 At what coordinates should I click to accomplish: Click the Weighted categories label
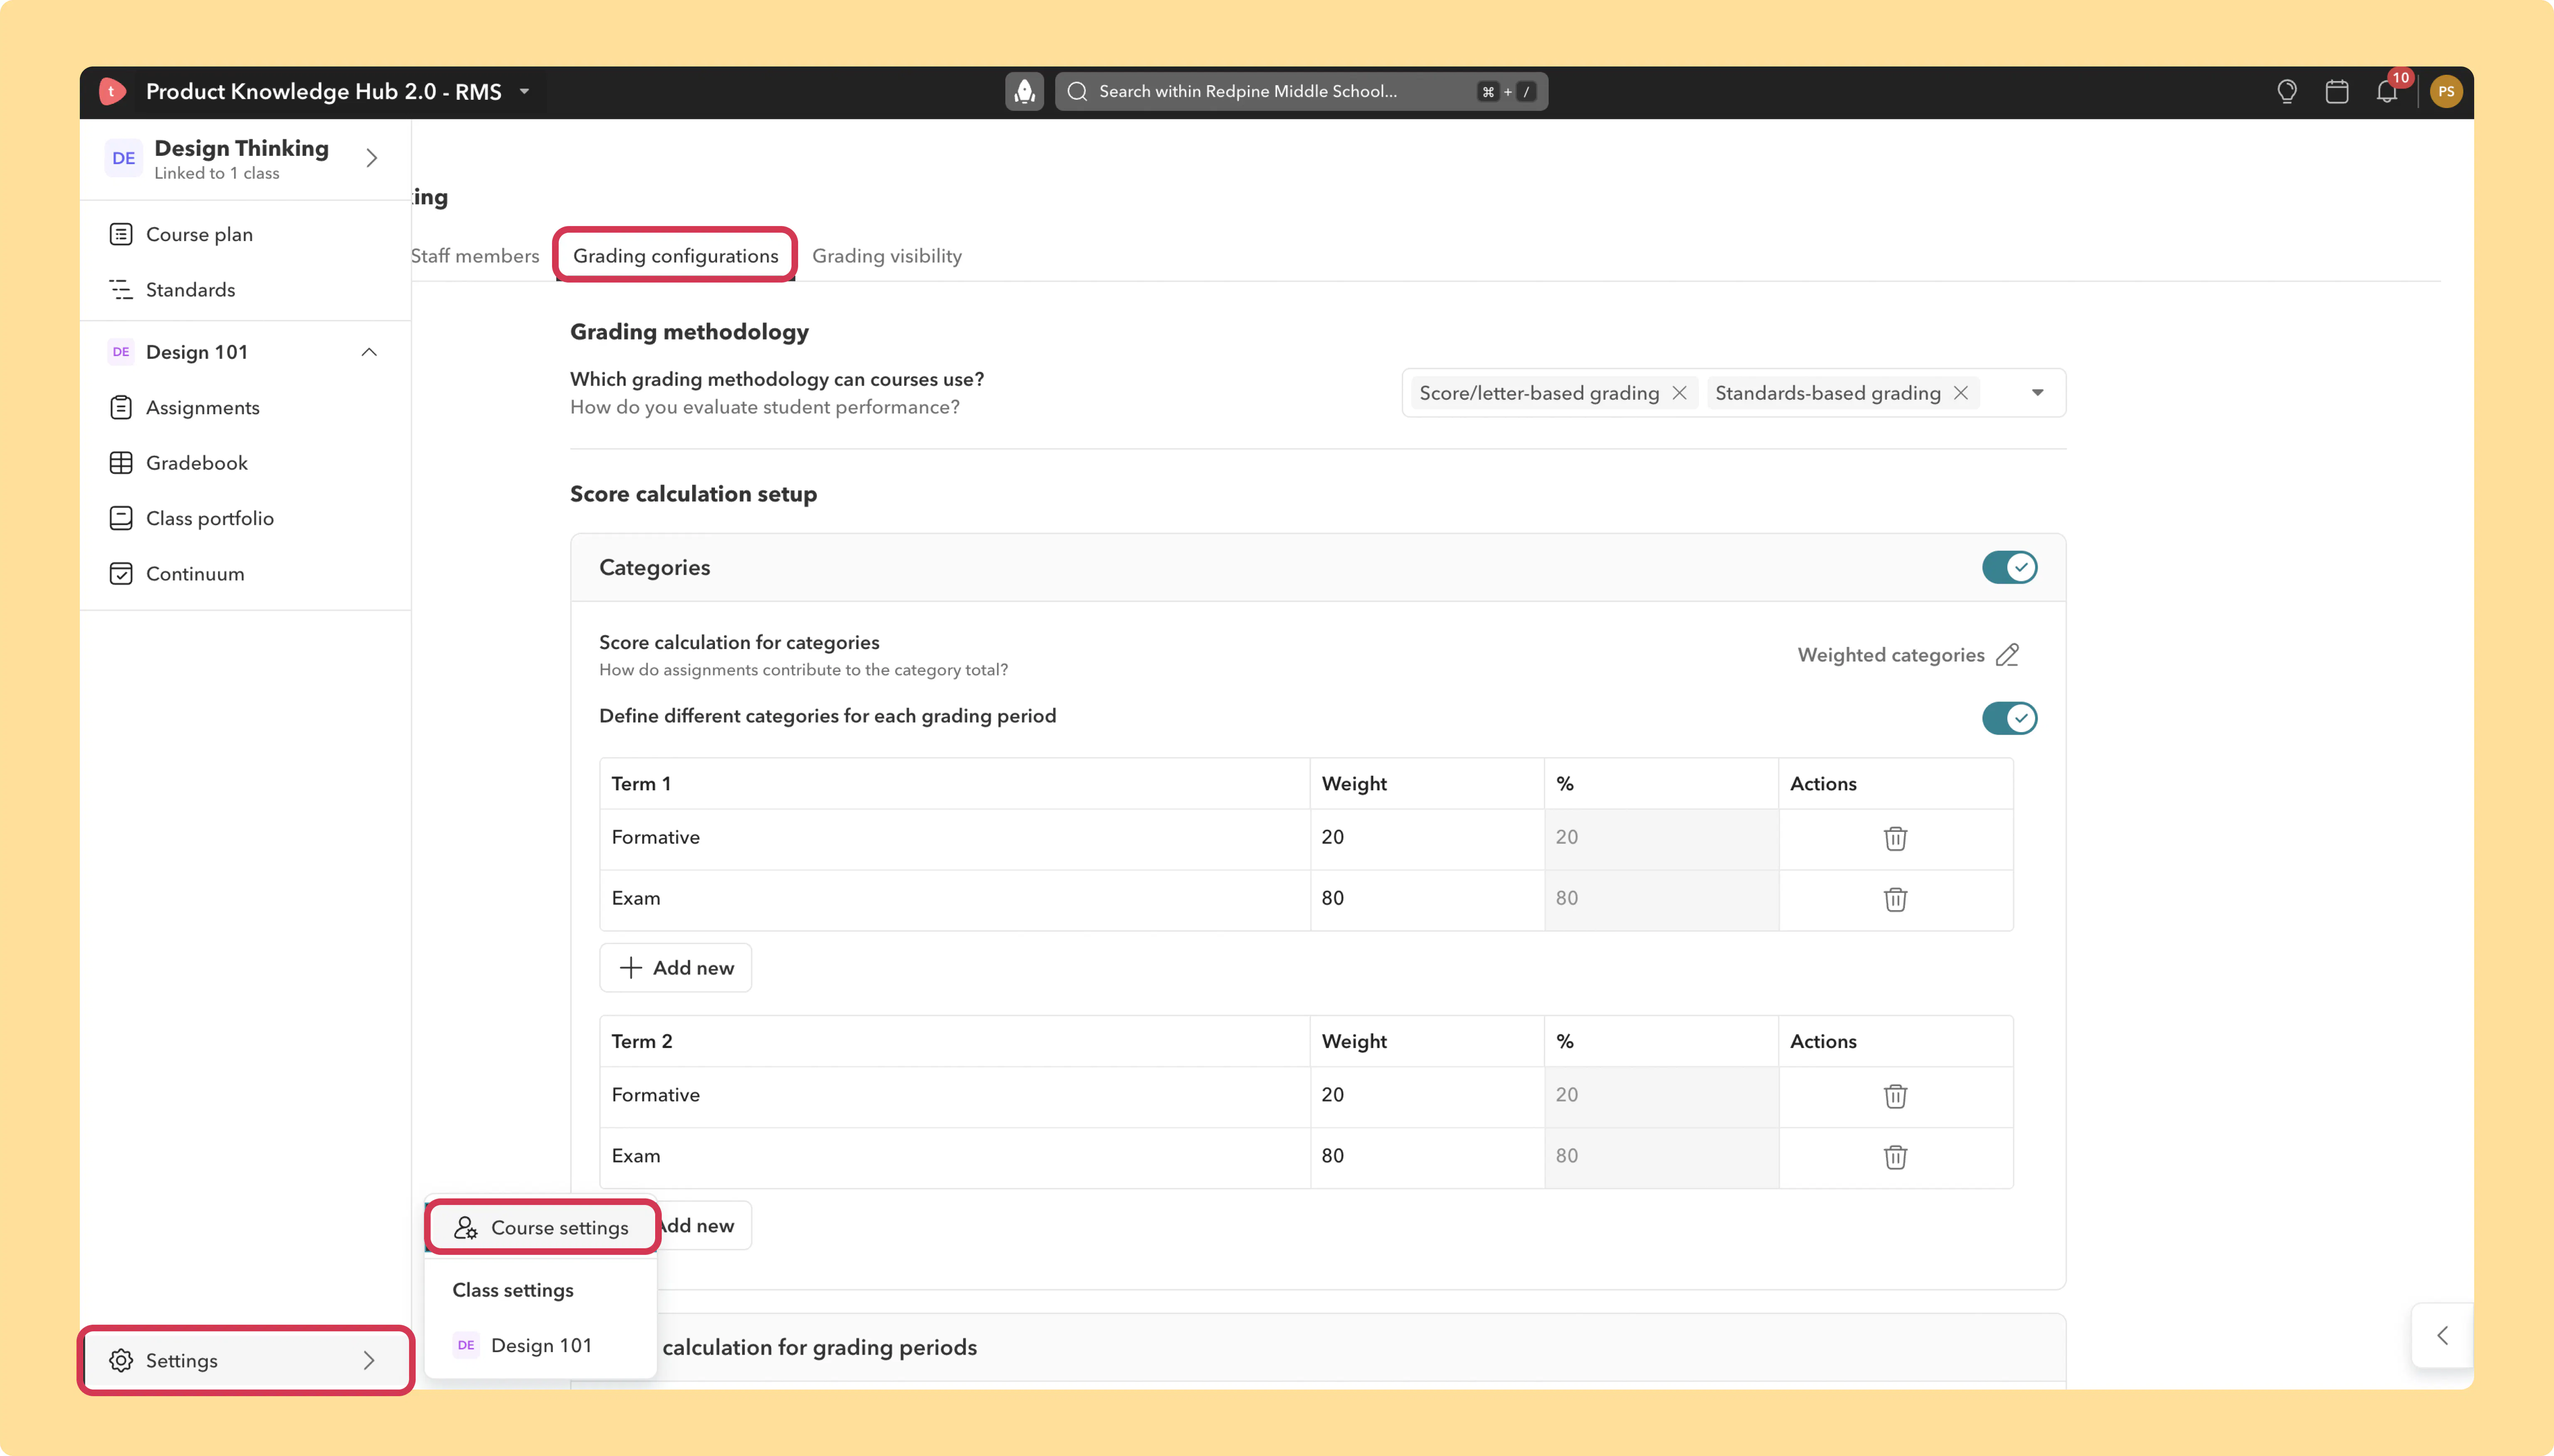pyautogui.click(x=1890, y=655)
